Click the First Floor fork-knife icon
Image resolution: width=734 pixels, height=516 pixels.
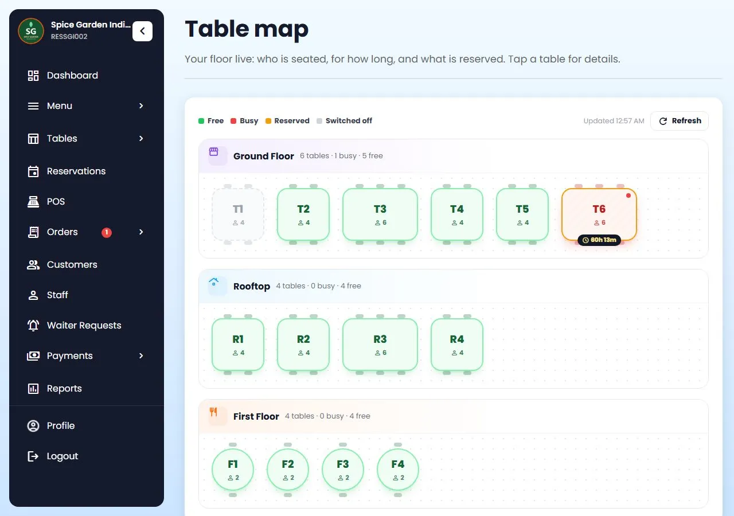coord(214,412)
